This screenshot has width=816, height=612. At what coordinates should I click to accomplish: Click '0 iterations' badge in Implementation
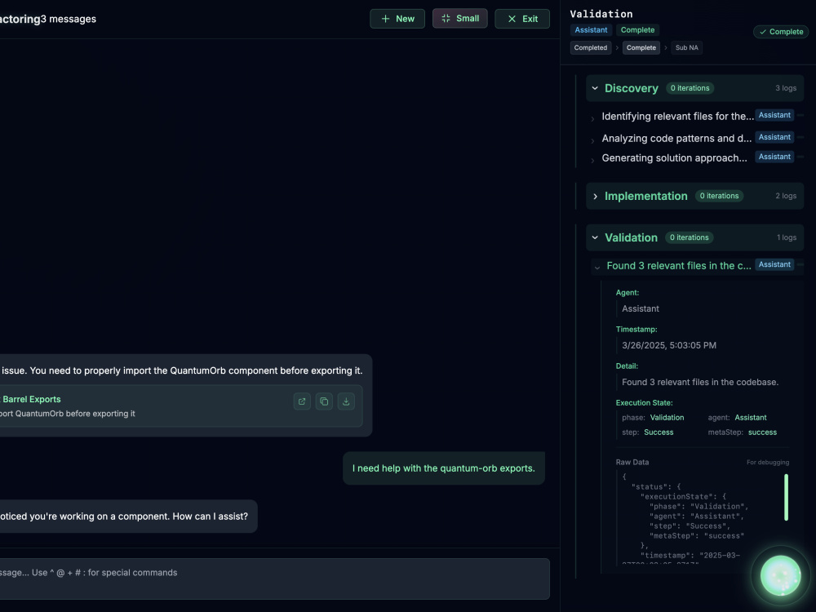[x=719, y=196]
